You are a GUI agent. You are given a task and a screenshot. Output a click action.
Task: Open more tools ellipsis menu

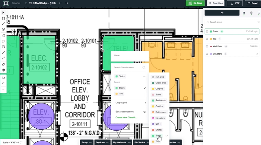point(3,90)
